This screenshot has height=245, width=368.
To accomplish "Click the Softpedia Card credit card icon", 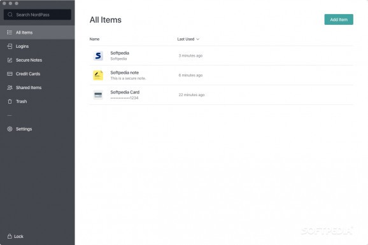I will coord(98,95).
